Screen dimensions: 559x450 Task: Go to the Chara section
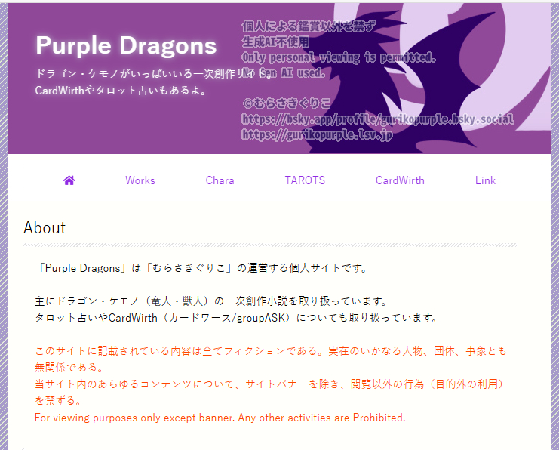pos(220,180)
